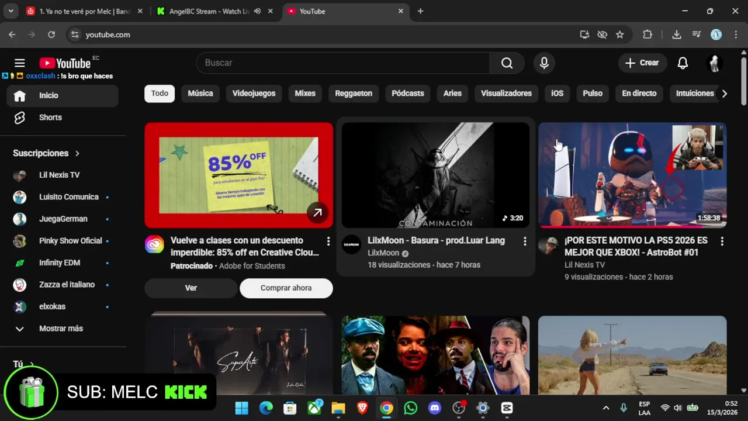Open the Windows Start menu

242,408
